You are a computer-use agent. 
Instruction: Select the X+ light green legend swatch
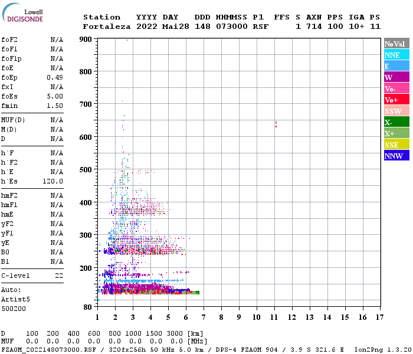pyautogui.click(x=396, y=133)
